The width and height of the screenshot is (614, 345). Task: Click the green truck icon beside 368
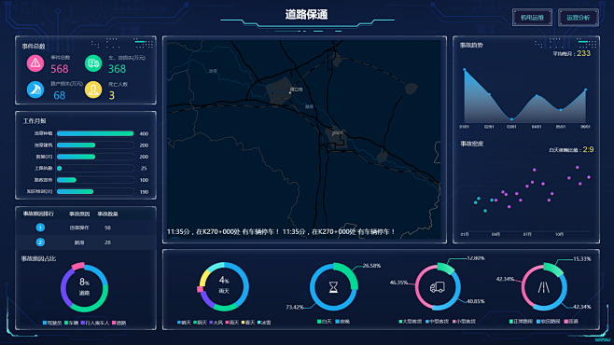(93, 63)
